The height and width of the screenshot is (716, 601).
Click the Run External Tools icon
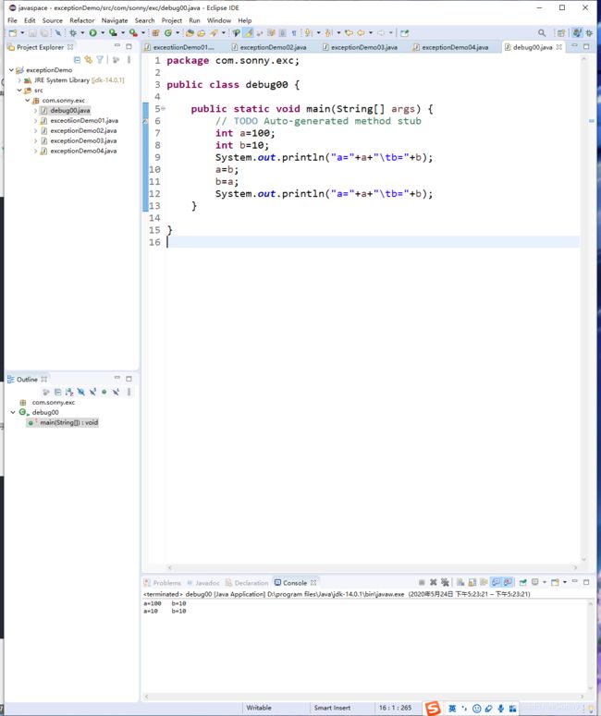[x=133, y=33]
